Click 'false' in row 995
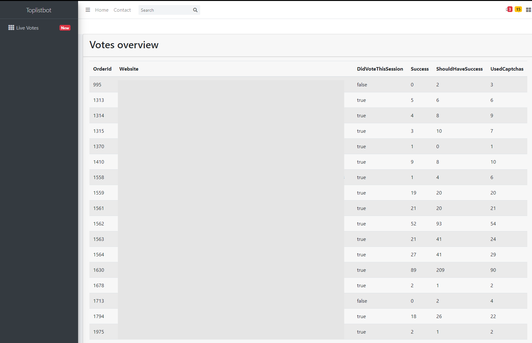 (x=362, y=85)
